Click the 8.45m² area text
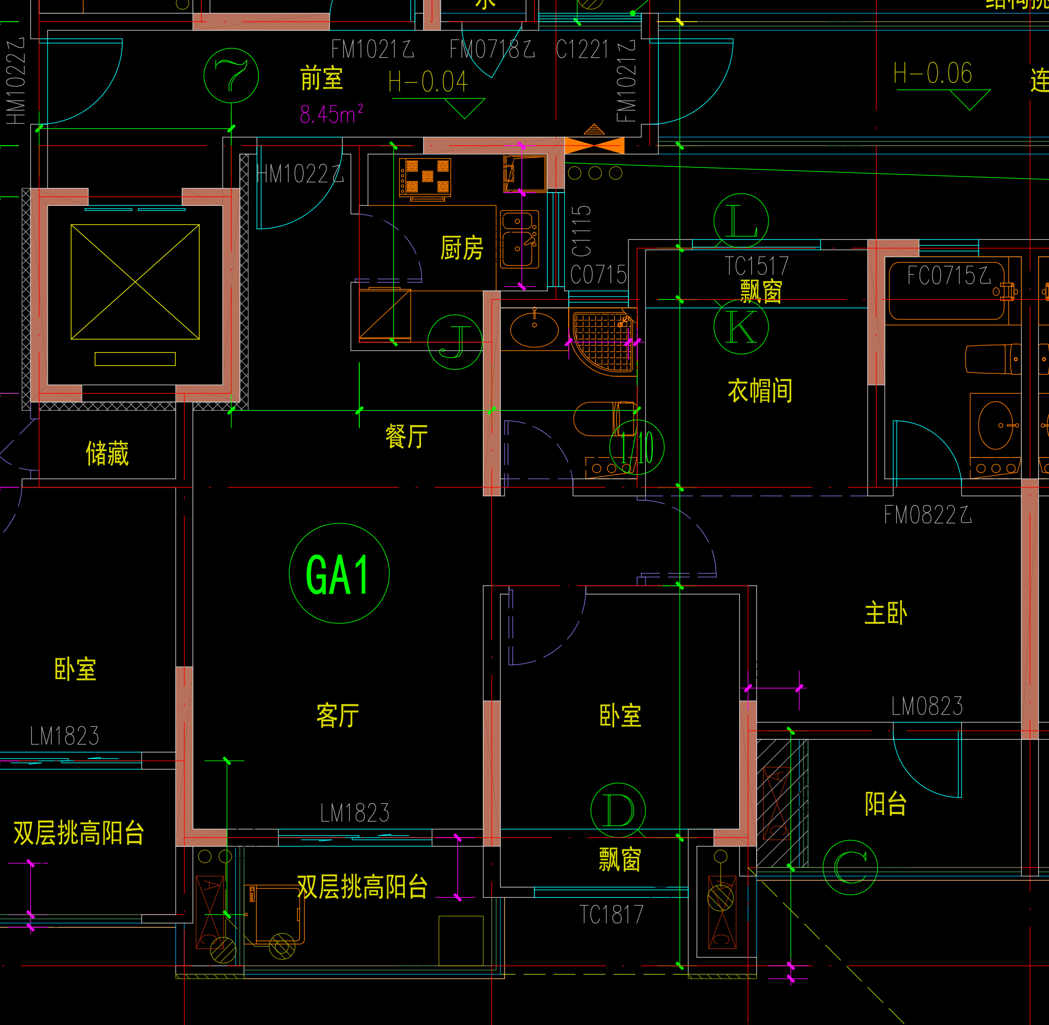Viewport: 1049px width, 1025px height. (331, 114)
